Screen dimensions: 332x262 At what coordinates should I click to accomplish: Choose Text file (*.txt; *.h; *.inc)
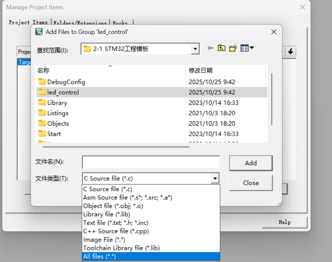click(x=151, y=223)
